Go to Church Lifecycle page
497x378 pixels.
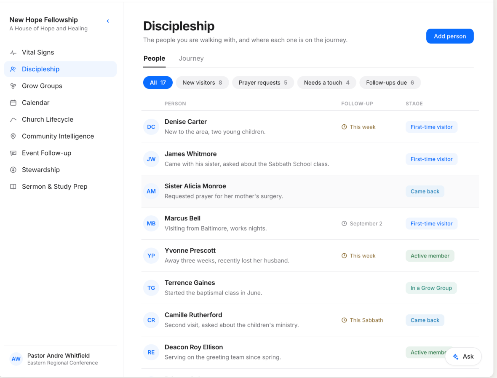click(60, 120)
